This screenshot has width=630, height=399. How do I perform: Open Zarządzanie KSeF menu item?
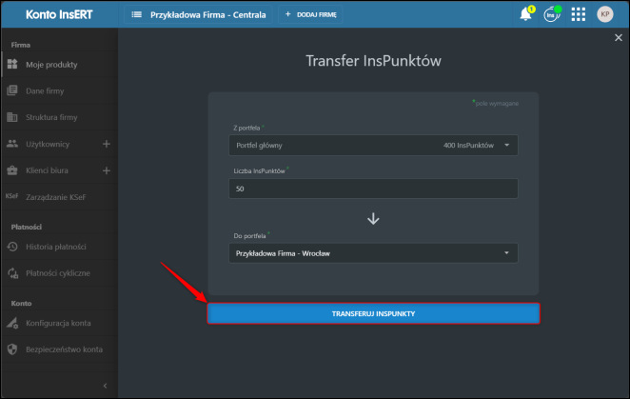pos(56,197)
